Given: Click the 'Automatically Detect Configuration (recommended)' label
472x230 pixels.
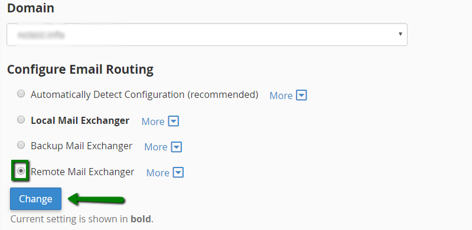Looking at the screenshot, I should click(x=145, y=95).
